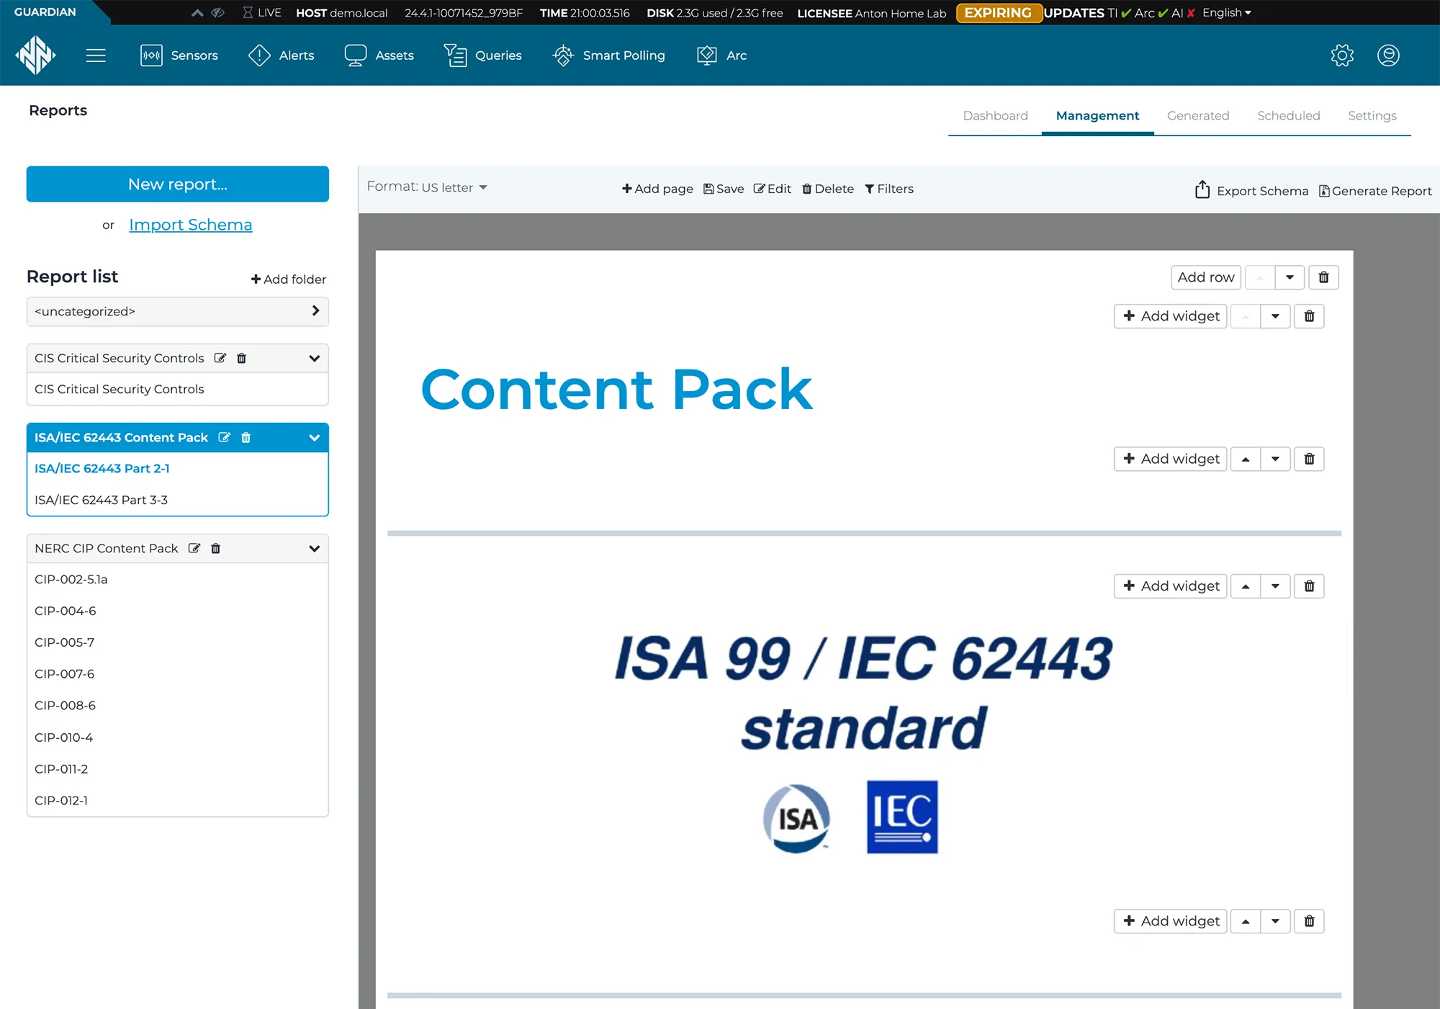Image resolution: width=1440 pixels, height=1009 pixels.
Task: Collapse the top status bar arrow
Action: pos(197,13)
